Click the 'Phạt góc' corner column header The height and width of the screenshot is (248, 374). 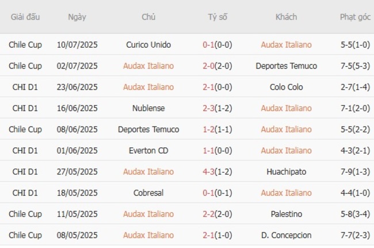(x=354, y=17)
